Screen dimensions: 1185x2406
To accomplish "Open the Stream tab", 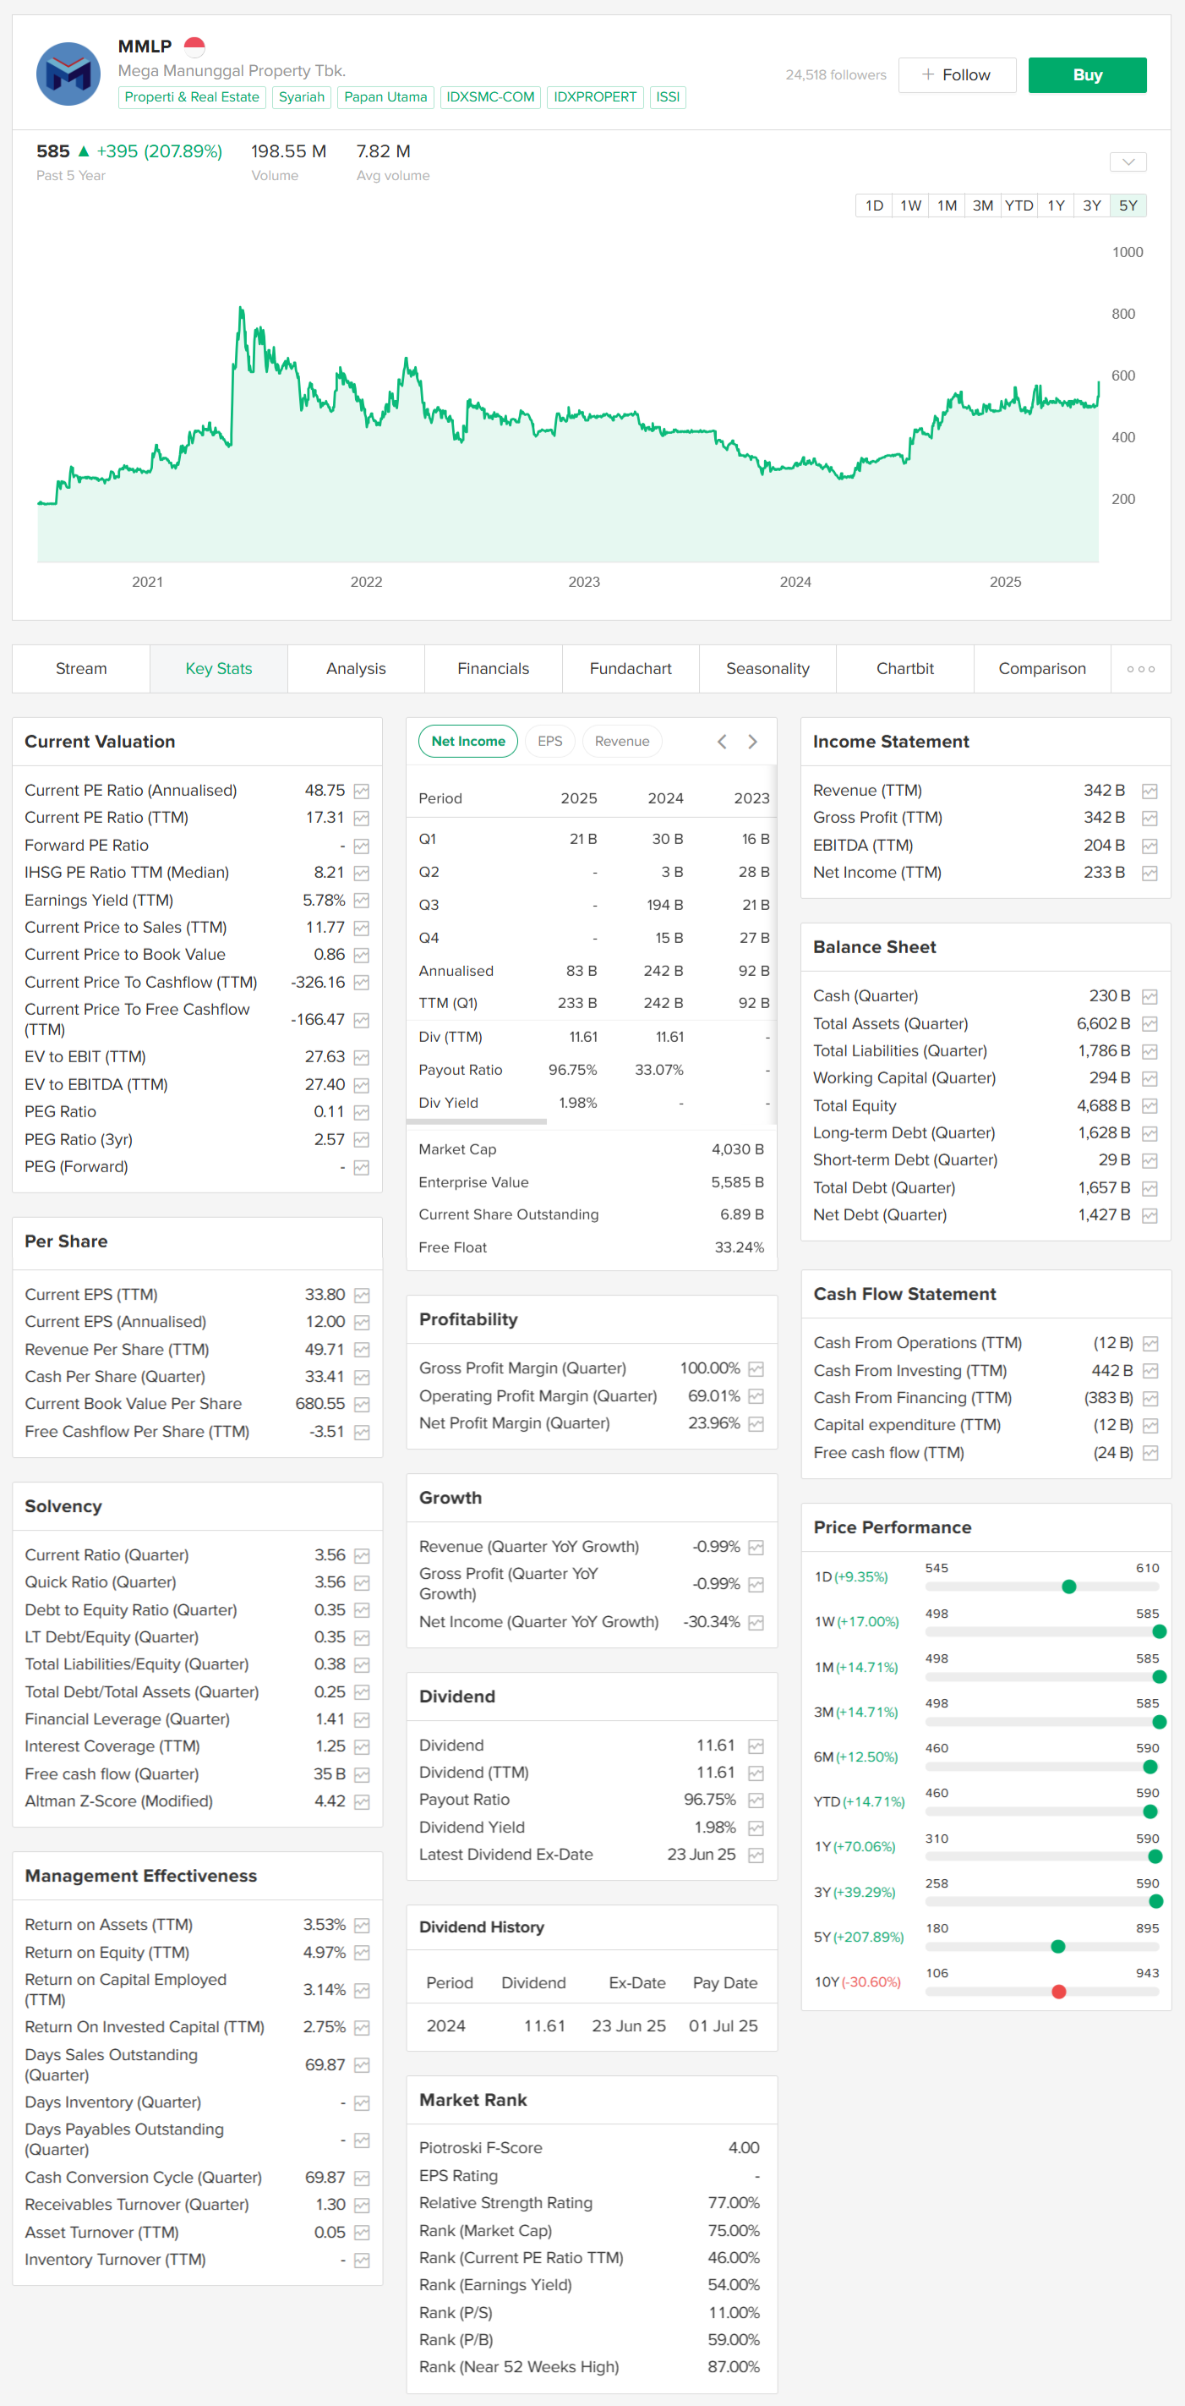I will 81,669.
